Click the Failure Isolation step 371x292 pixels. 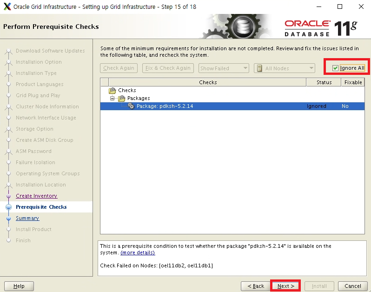(x=35, y=162)
